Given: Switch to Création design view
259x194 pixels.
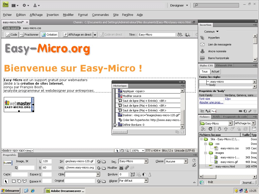Looking at the screenshot, I should click(49, 35).
